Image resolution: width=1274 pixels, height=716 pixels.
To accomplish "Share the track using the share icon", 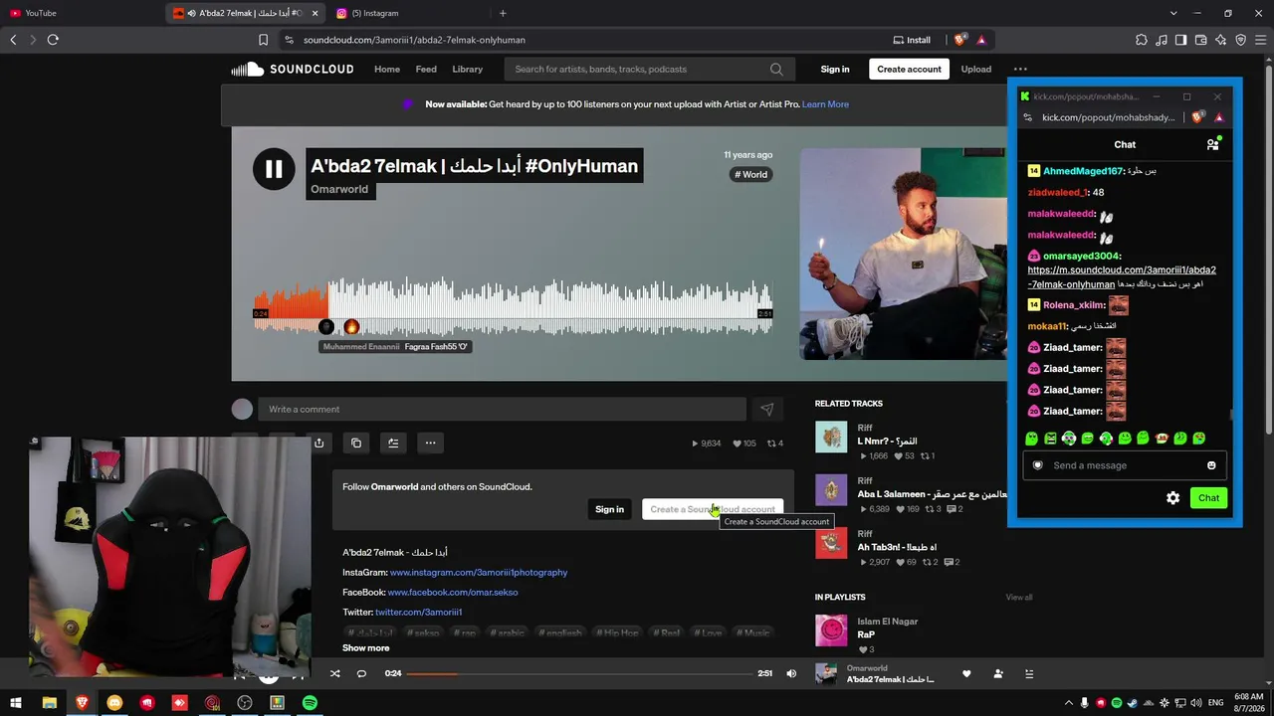I will point(318,444).
